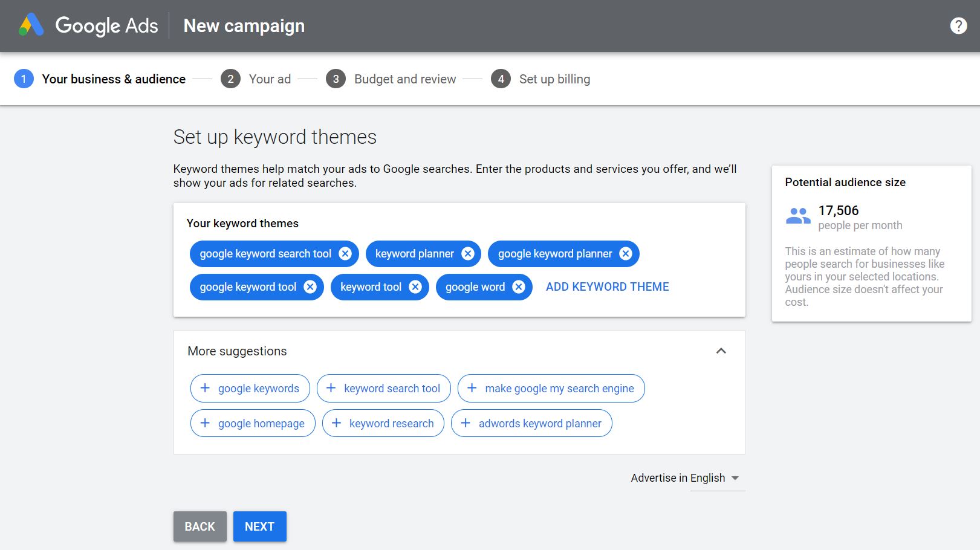Screen dimensions: 980x550
Task: Add 'make google my search engine' plus icon
Action: 472,388
